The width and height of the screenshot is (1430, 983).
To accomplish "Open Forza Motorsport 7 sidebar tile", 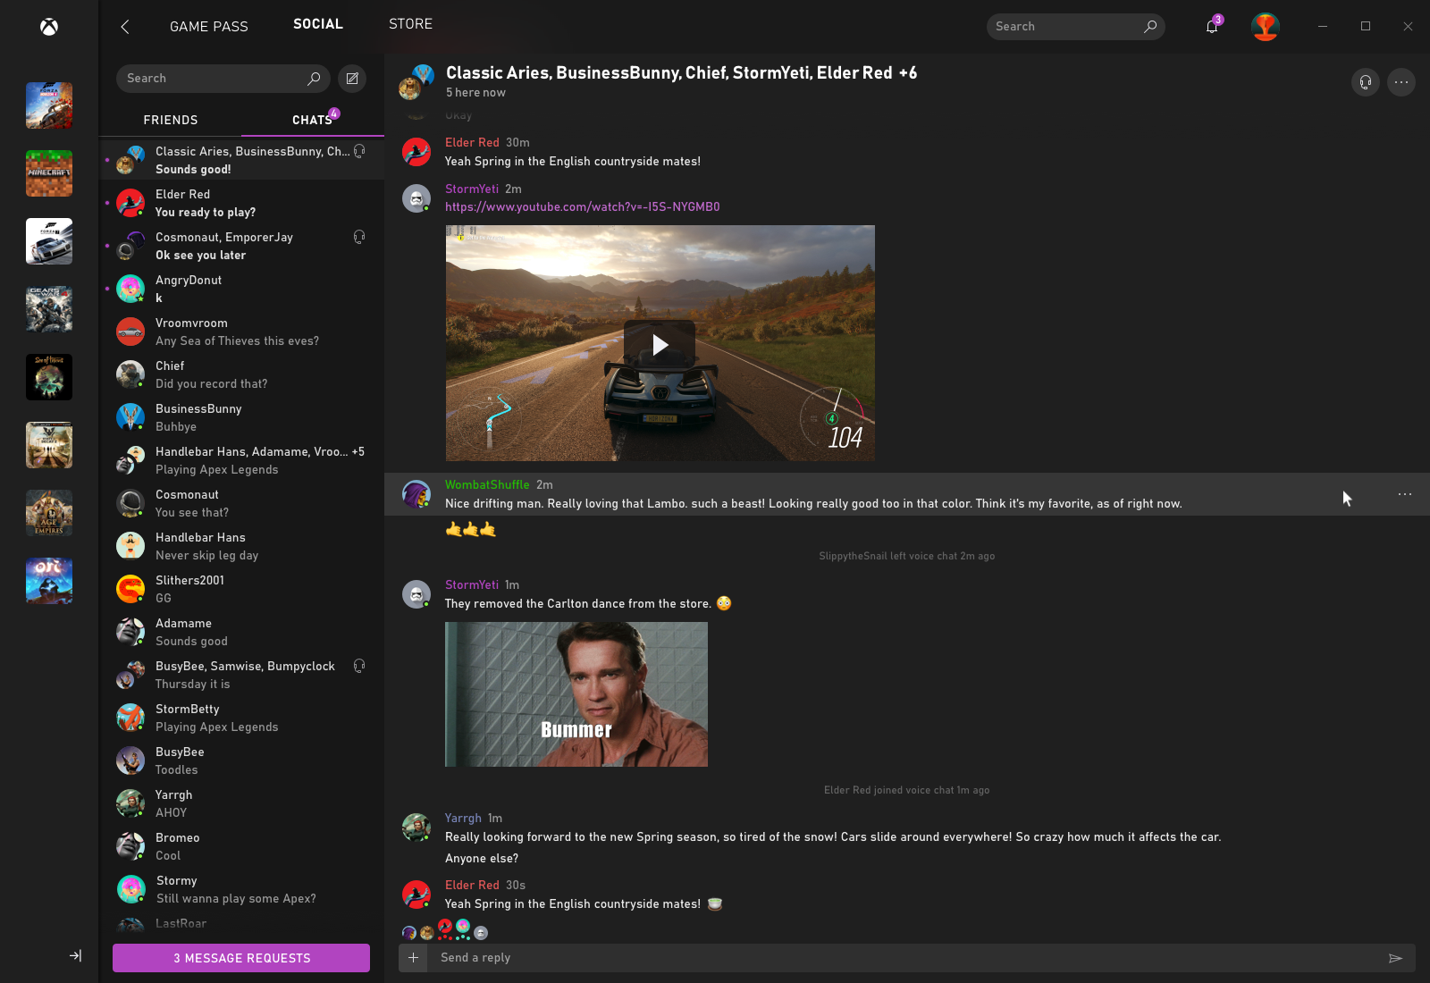I will coord(49,241).
